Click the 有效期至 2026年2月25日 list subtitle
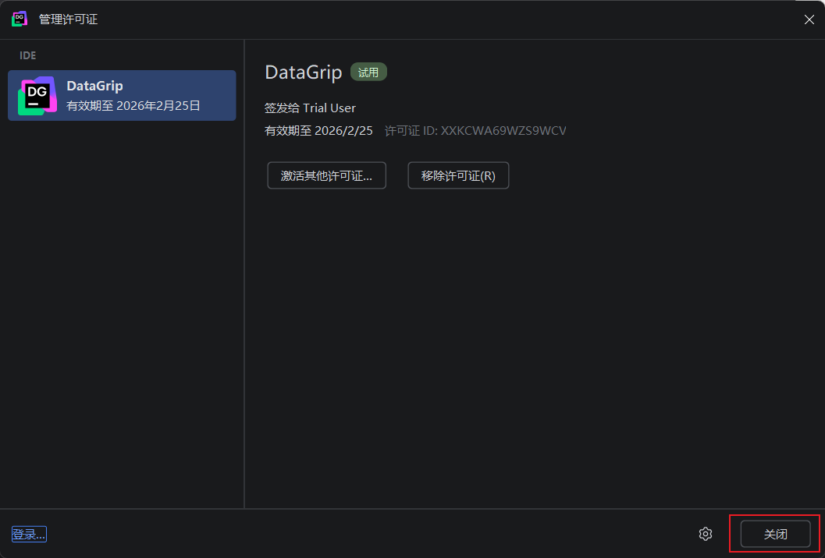825x558 pixels. pyautogui.click(x=133, y=106)
